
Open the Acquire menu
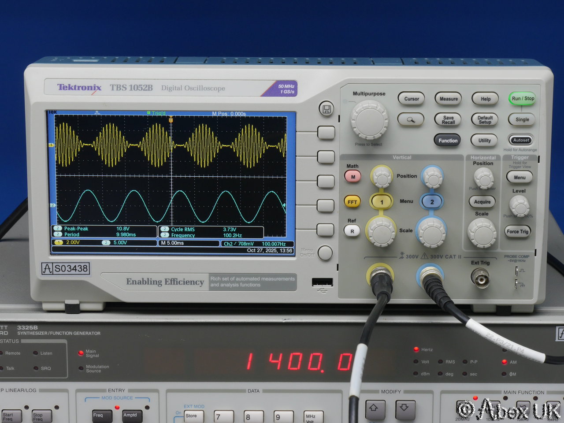(482, 202)
